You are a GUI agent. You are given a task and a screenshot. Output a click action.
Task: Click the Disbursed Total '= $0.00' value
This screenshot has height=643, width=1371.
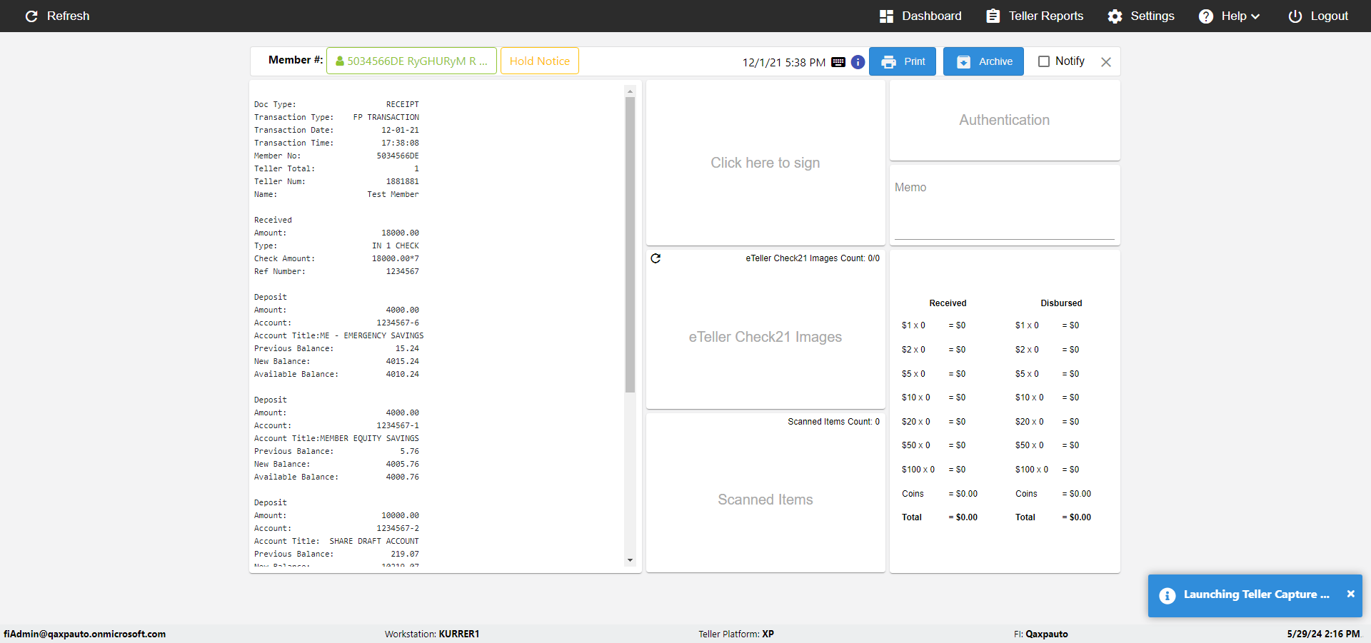coord(1077,517)
